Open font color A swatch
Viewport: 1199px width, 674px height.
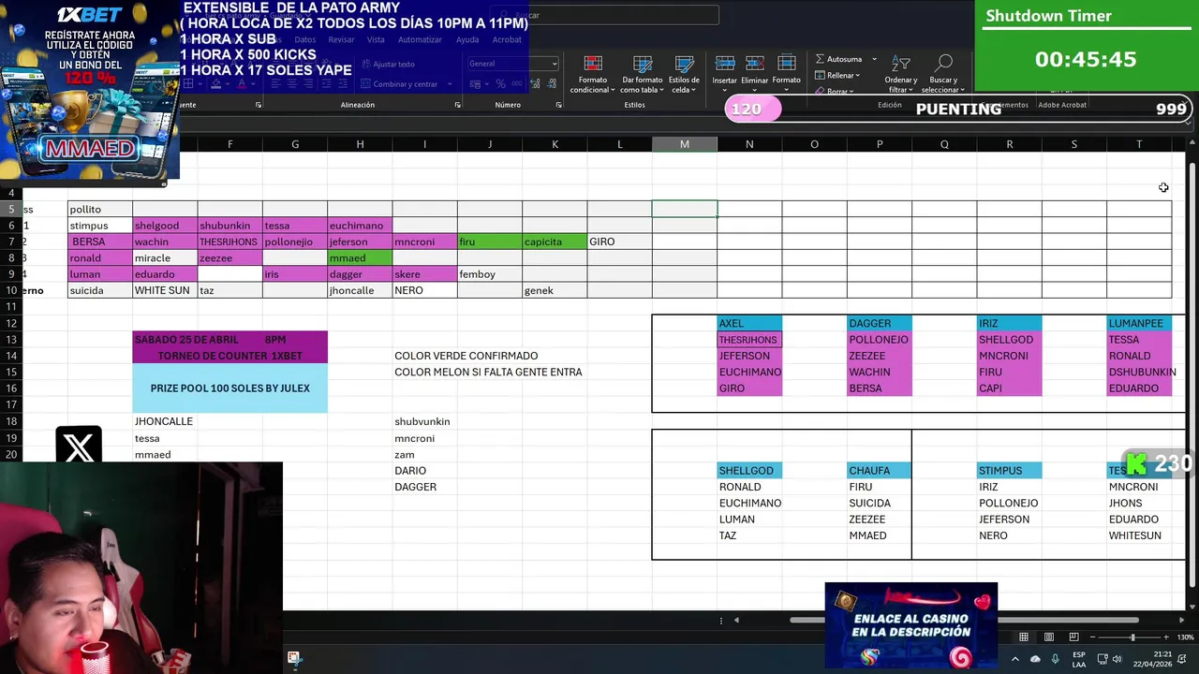click(x=241, y=83)
